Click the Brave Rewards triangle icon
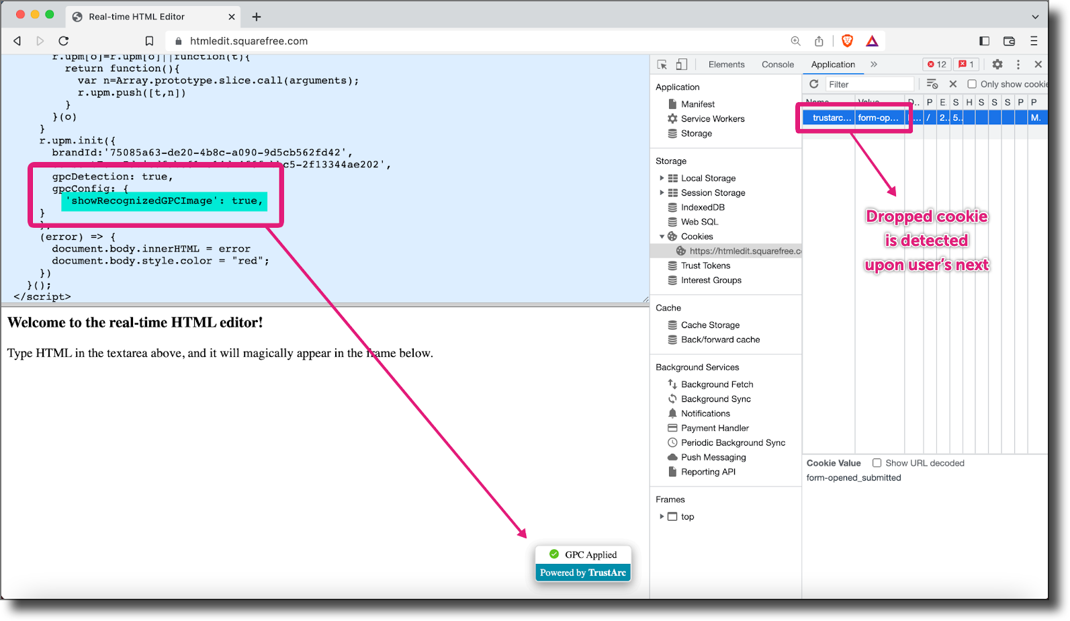The width and height of the screenshot is (1070, 621). tap(872, 41)
